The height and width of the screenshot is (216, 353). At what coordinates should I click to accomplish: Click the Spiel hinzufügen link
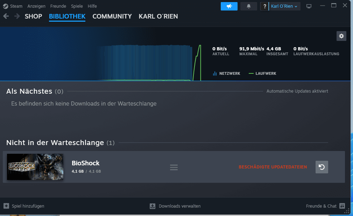28,206
